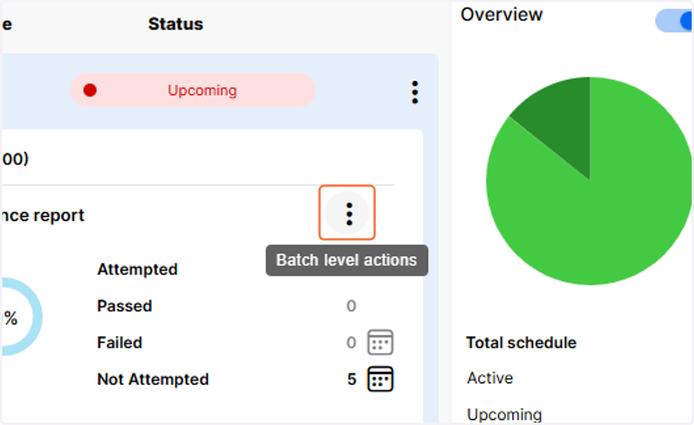Click the Status column header
The image size is (694, 425).
click(176, 24)
